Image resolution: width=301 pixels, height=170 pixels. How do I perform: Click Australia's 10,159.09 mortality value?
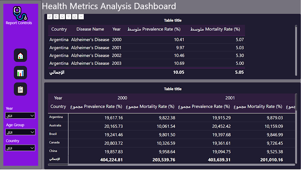274,126
